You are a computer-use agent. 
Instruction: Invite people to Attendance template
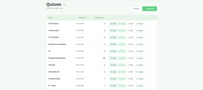[122, 44]
